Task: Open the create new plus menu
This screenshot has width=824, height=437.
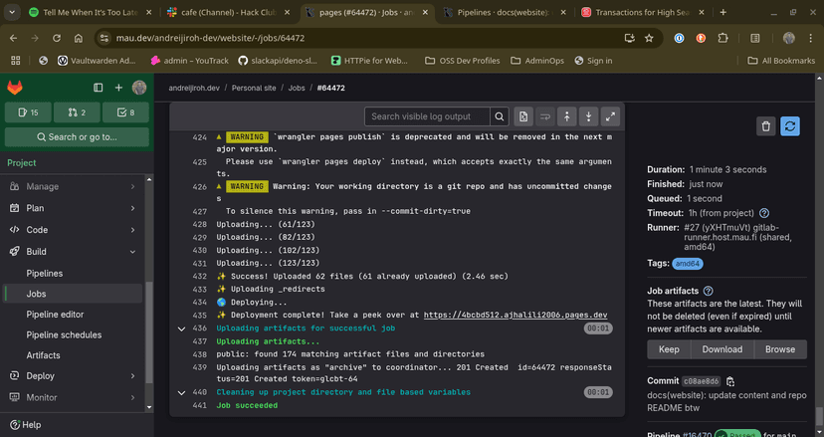Action: point(118,88)
